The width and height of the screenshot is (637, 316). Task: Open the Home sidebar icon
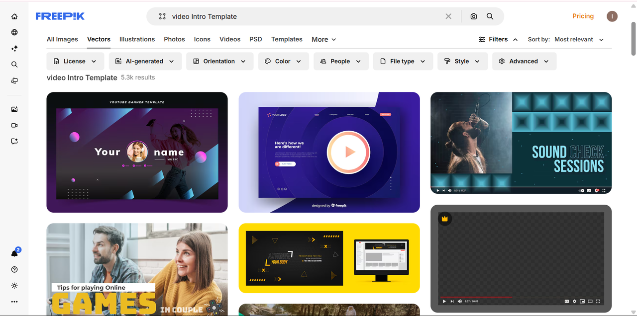click(x=14, y=16)
